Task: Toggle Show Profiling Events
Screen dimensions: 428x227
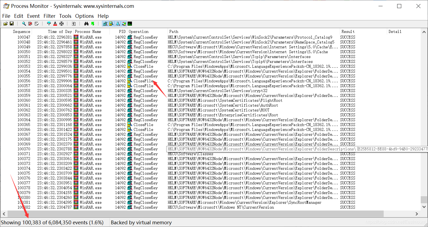Action: point(130,24)
